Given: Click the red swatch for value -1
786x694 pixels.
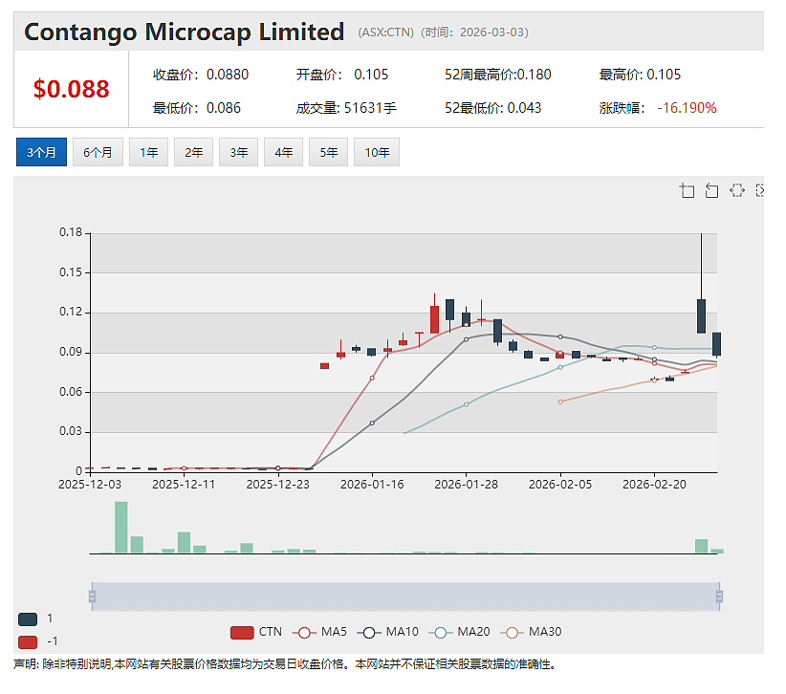Looking at the screenshot, I should click(x=28, y=641).
